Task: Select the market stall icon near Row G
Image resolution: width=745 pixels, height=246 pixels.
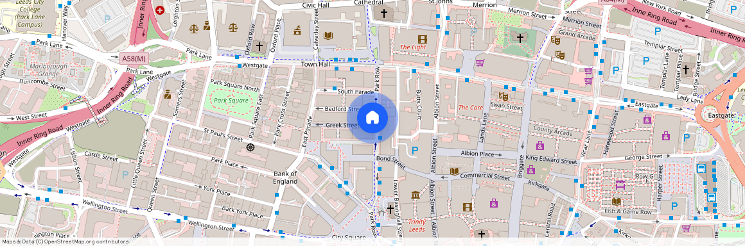Action: [620, 184]
